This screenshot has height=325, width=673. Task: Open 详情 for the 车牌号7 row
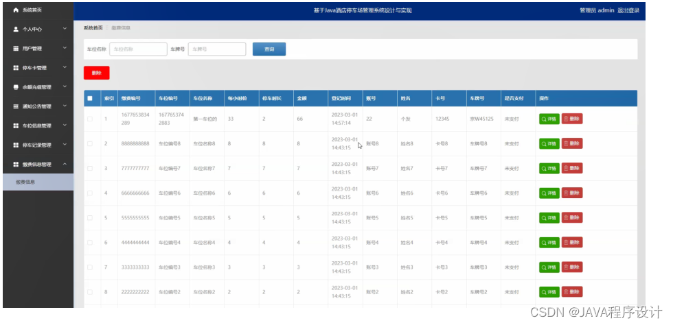(x=549, y=168)
